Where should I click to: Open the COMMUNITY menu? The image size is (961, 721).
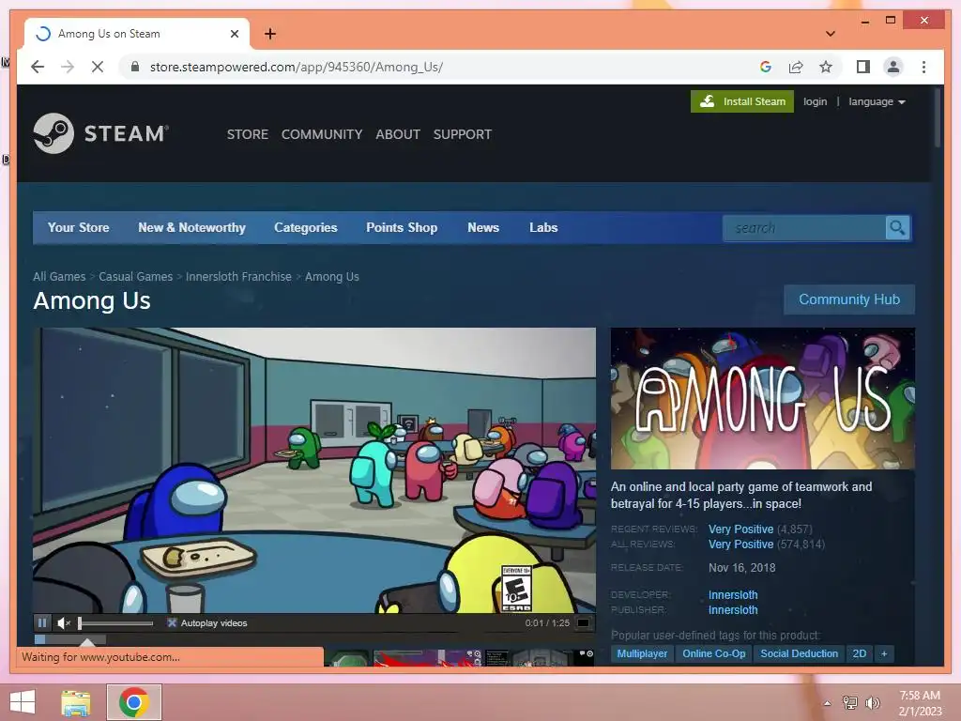coord(322,134)
